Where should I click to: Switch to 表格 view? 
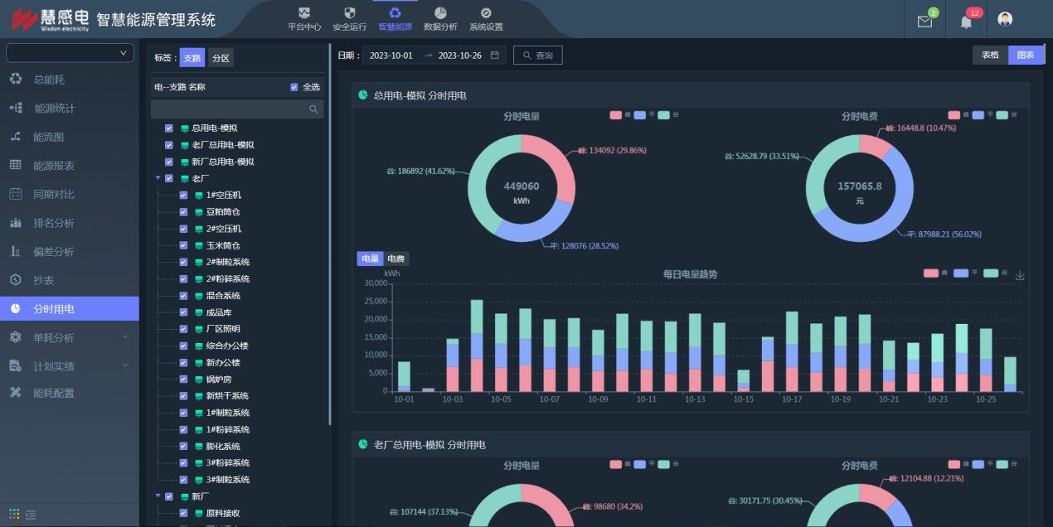(x=990, y=56)
